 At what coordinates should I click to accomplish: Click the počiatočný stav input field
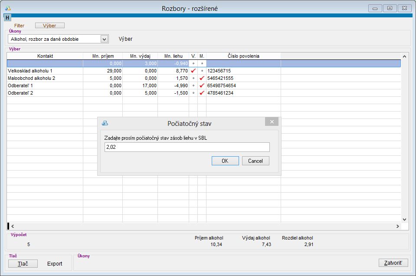point(187,147)
